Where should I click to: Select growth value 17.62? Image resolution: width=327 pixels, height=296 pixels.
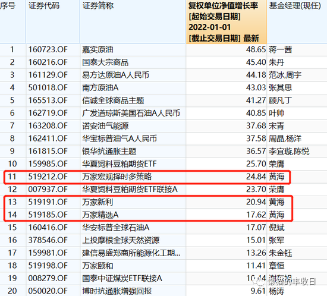[256, 215]
